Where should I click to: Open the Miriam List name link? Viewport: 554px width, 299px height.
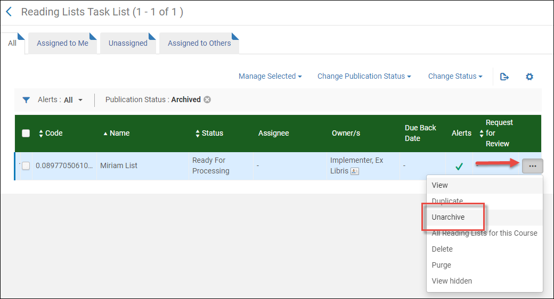pos(119,165)
